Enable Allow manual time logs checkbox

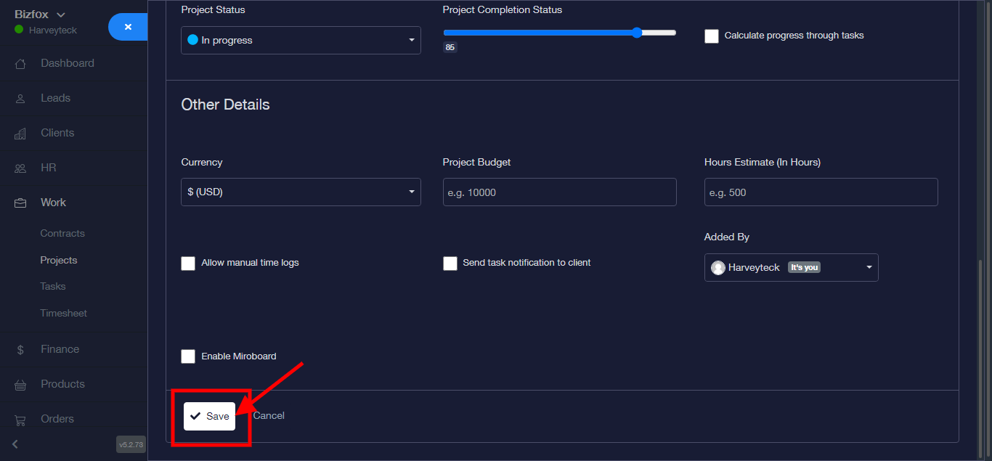click(188, 263)
